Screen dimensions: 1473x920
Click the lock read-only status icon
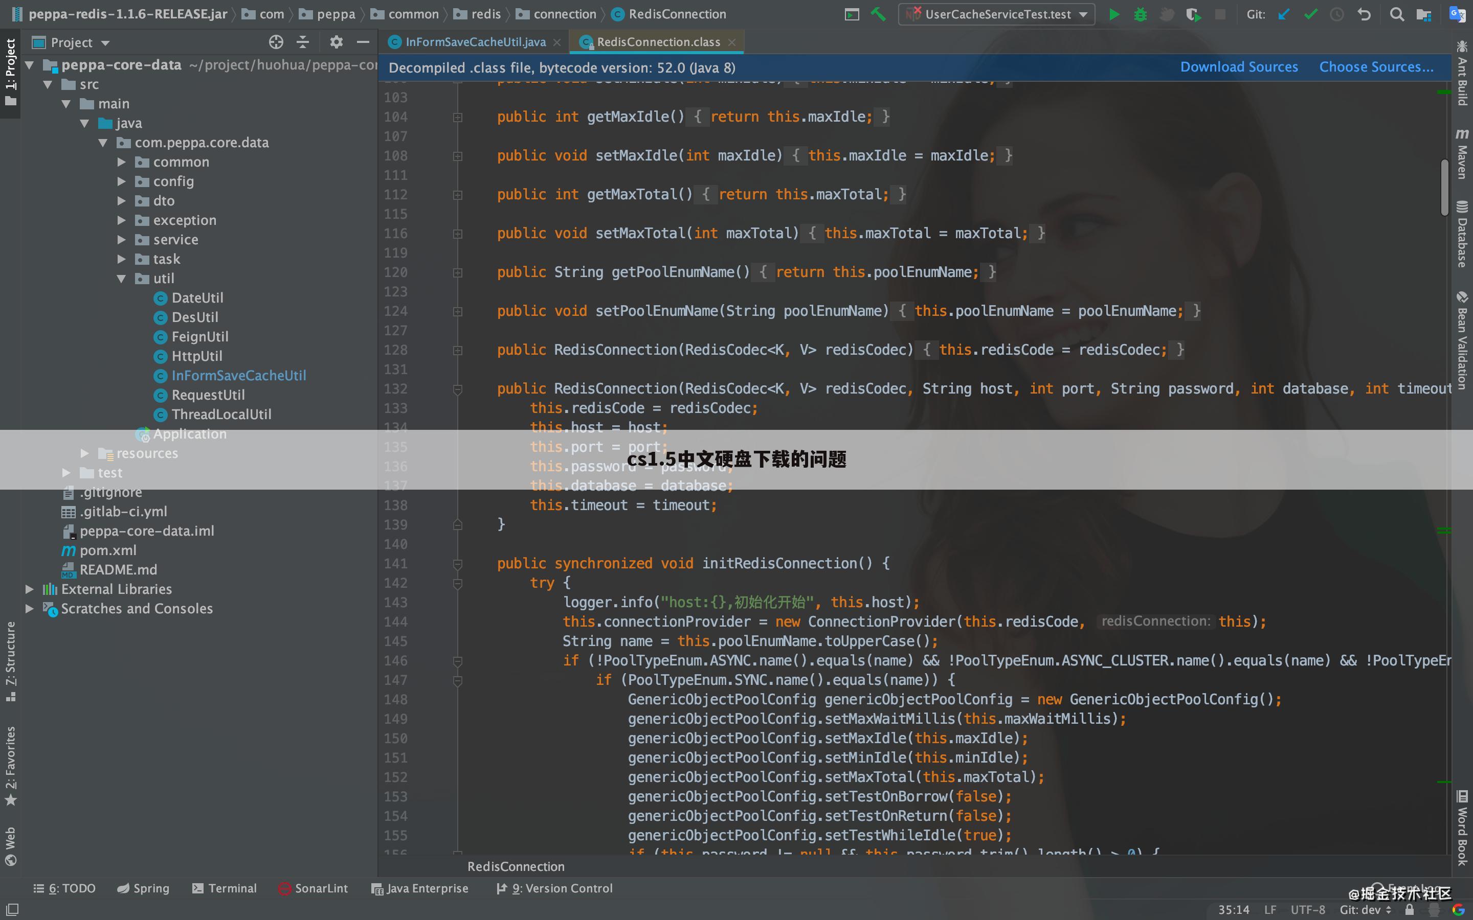pyautogui.click(x=1410, y=910)
